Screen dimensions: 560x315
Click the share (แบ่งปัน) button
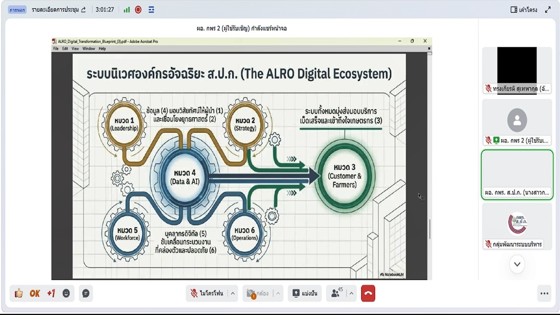pos(304,293)
